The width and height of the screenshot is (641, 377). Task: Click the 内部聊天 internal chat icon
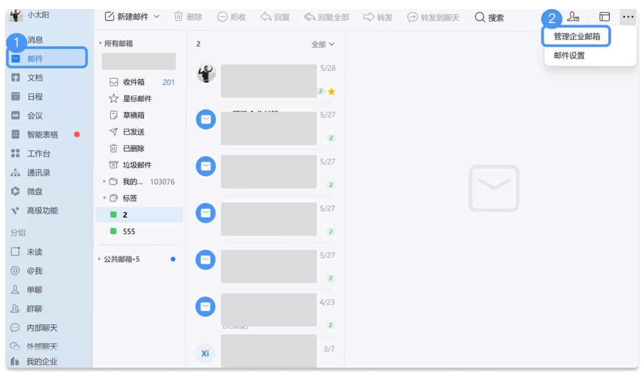[x=15, y=327]
